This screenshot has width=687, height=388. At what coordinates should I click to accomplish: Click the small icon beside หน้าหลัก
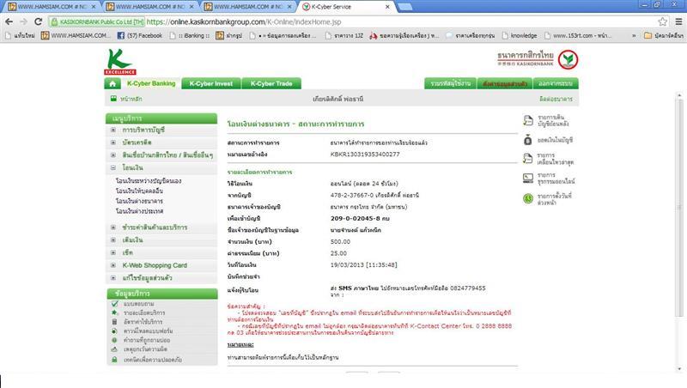pos(113,99)
